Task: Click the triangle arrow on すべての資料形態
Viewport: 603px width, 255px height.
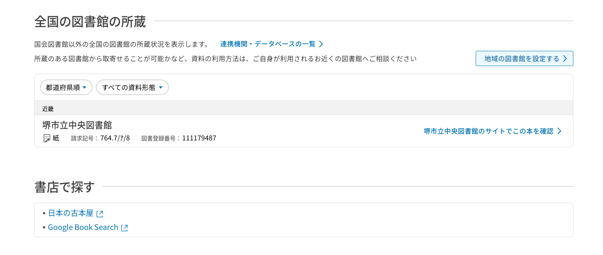Action: click(x=161, y=87)
